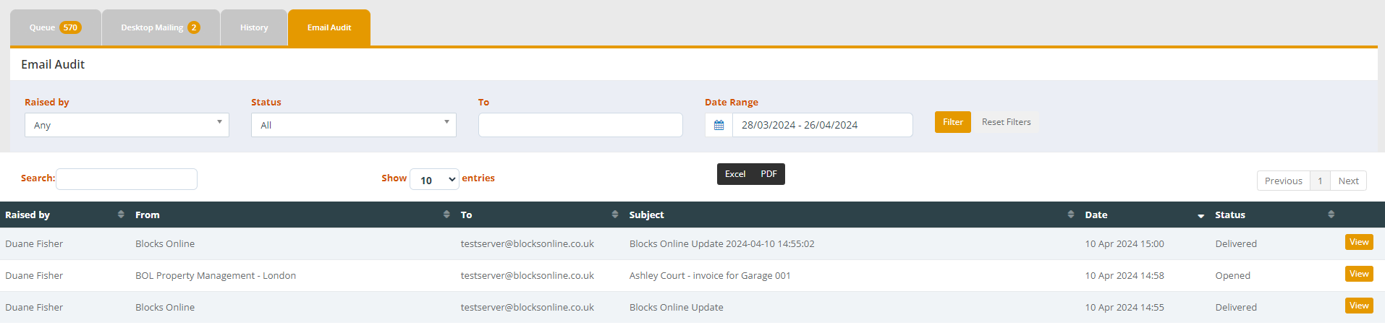Export the table to Excel
The height and width of the screenshot is (333, 1385).
pos(735,174)
